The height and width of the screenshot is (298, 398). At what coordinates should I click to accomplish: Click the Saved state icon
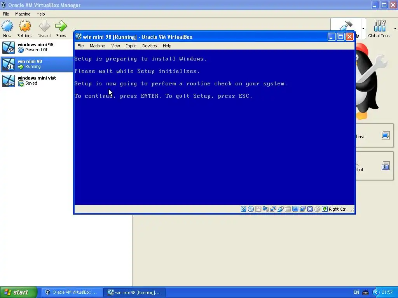(21, 83)
